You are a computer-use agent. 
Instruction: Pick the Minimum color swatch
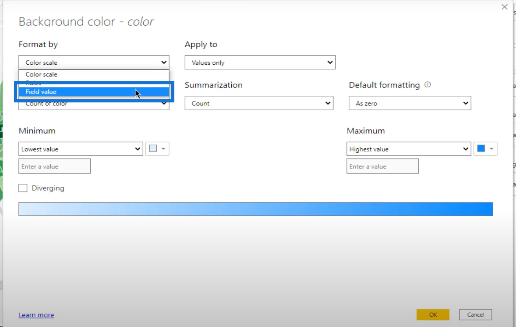point(157,149)
